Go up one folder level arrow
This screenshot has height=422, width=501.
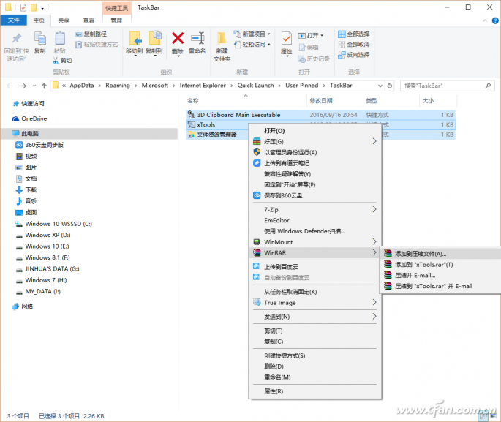point(44,86)
